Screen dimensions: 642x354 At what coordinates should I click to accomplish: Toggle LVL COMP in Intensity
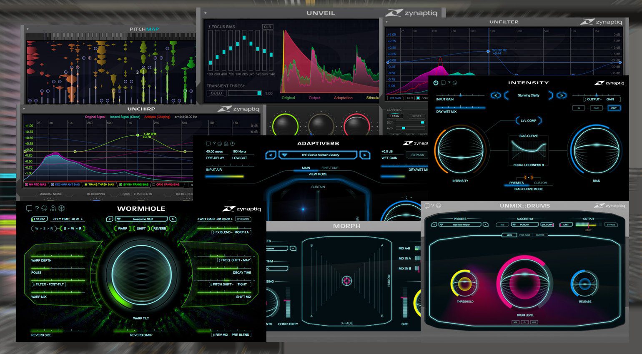tap(529, 121)
